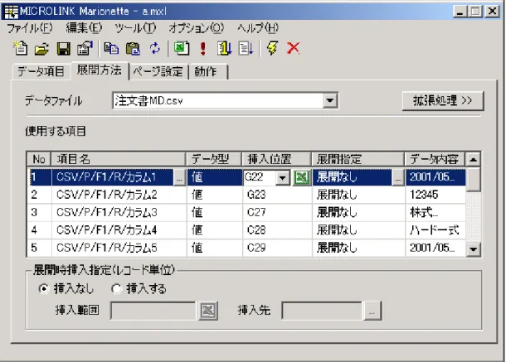Click the 展開指定 column header
506x362 pixels.
click(358, 159)
